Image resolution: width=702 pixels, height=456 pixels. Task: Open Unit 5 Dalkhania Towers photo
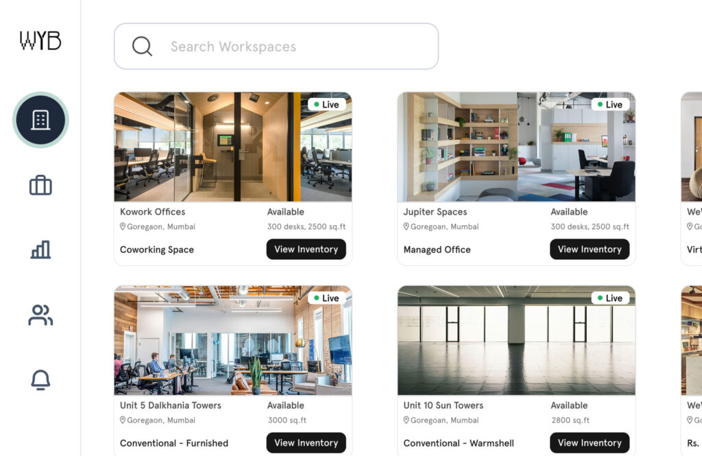point(233,340)
